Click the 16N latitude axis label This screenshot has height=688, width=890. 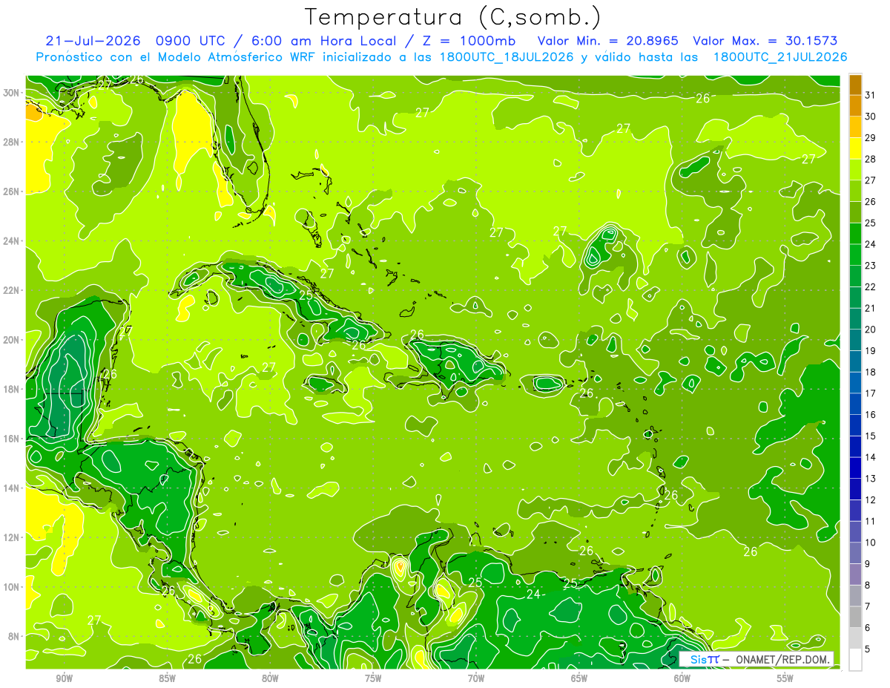tap(11, 439)
